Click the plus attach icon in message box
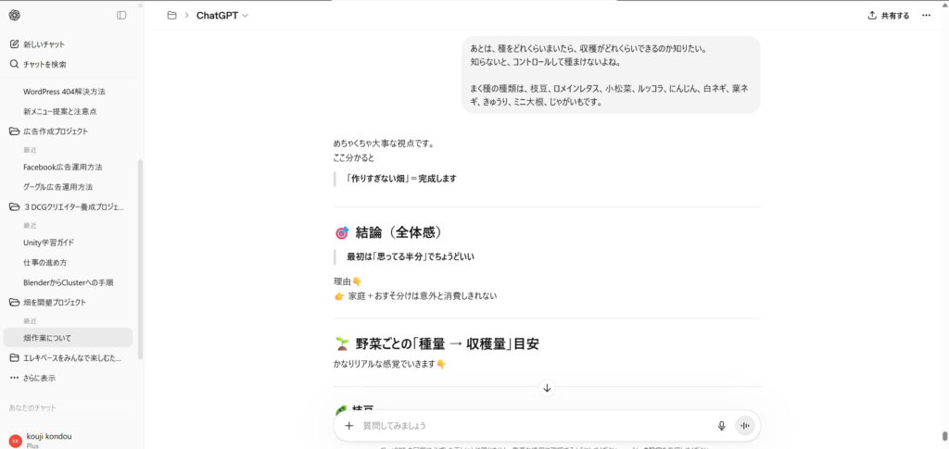The width and height of the screenshot is (949, 449). click(349, 426)
